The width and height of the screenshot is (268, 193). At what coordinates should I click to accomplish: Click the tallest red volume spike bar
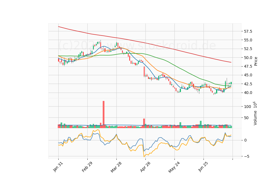click(104, 115)
